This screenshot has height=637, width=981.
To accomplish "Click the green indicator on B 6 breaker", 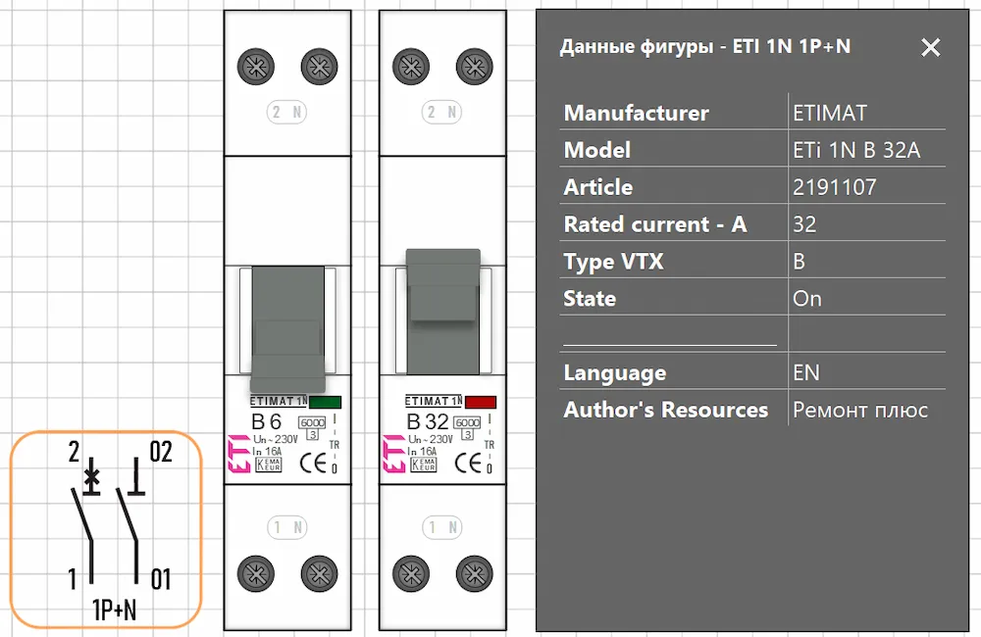I will [325, 402].
